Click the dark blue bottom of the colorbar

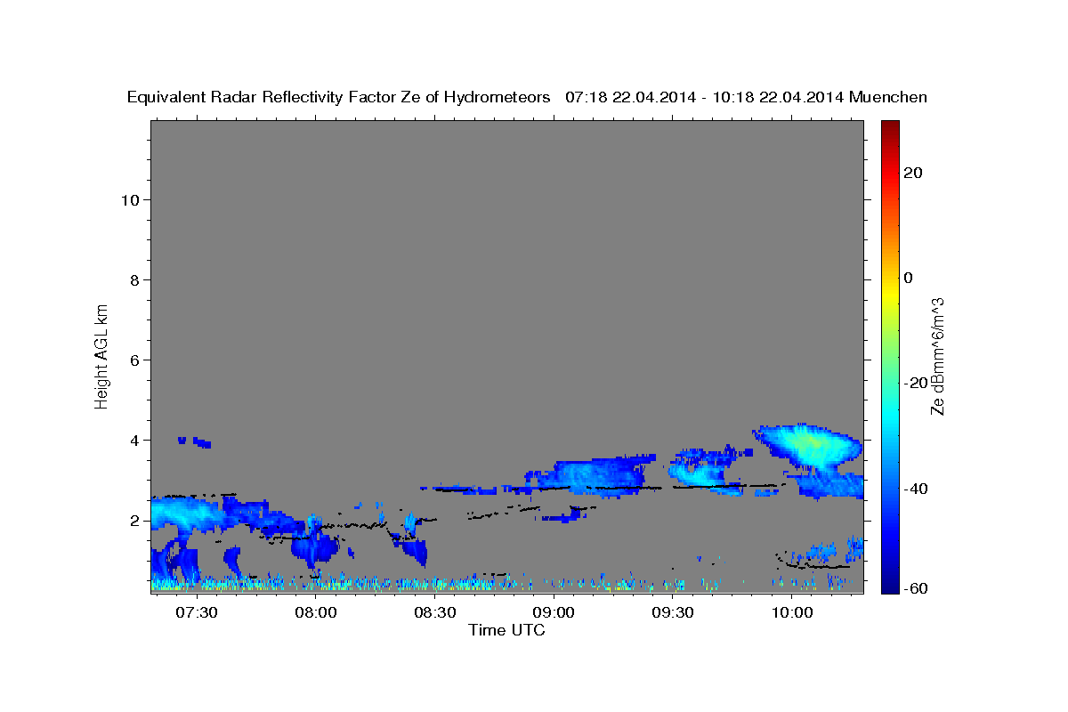click(890, 585)
